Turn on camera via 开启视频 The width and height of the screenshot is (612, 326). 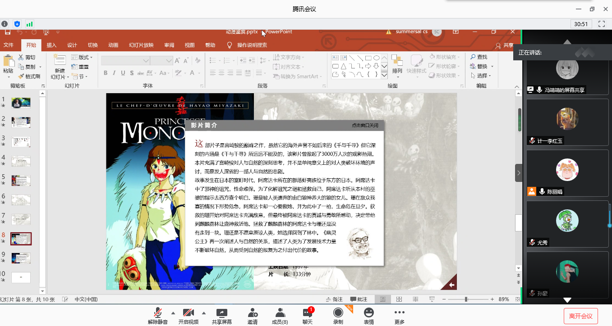tap(188, 313)
